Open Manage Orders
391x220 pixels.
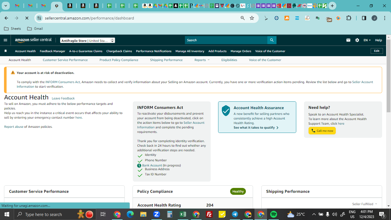point(241,51)
